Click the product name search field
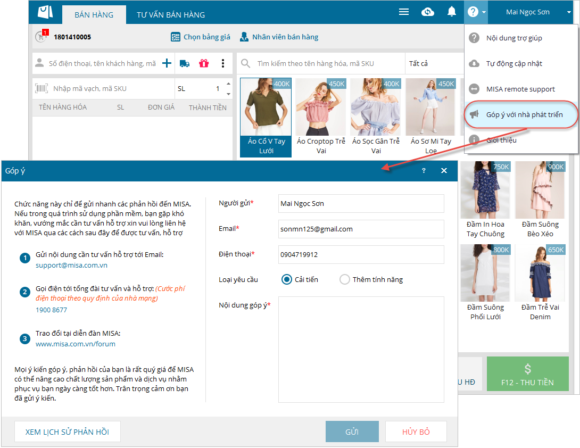This screenshot has width=580, height=448. click(x=329, y=63)
